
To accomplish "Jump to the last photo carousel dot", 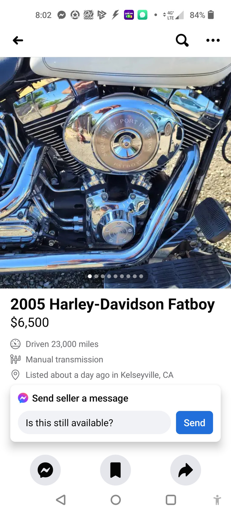I will [x=141, y=276].
